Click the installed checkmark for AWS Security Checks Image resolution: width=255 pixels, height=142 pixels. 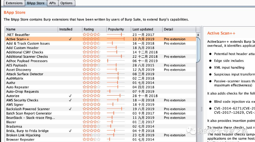coord(70,100)
